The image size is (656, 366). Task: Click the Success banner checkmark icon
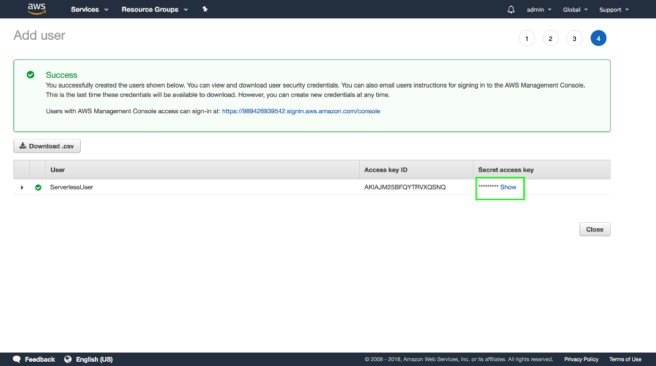pos(31,75)
